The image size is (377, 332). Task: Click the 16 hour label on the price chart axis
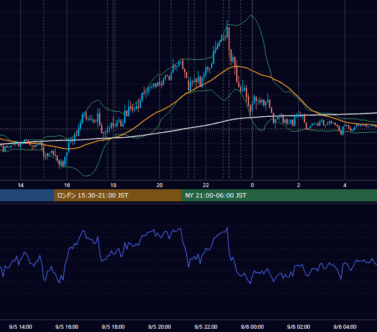point(67,185)
